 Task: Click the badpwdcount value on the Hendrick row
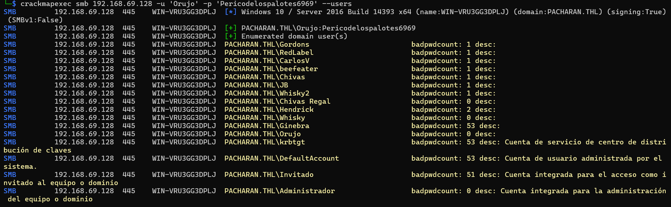point(468,110)
